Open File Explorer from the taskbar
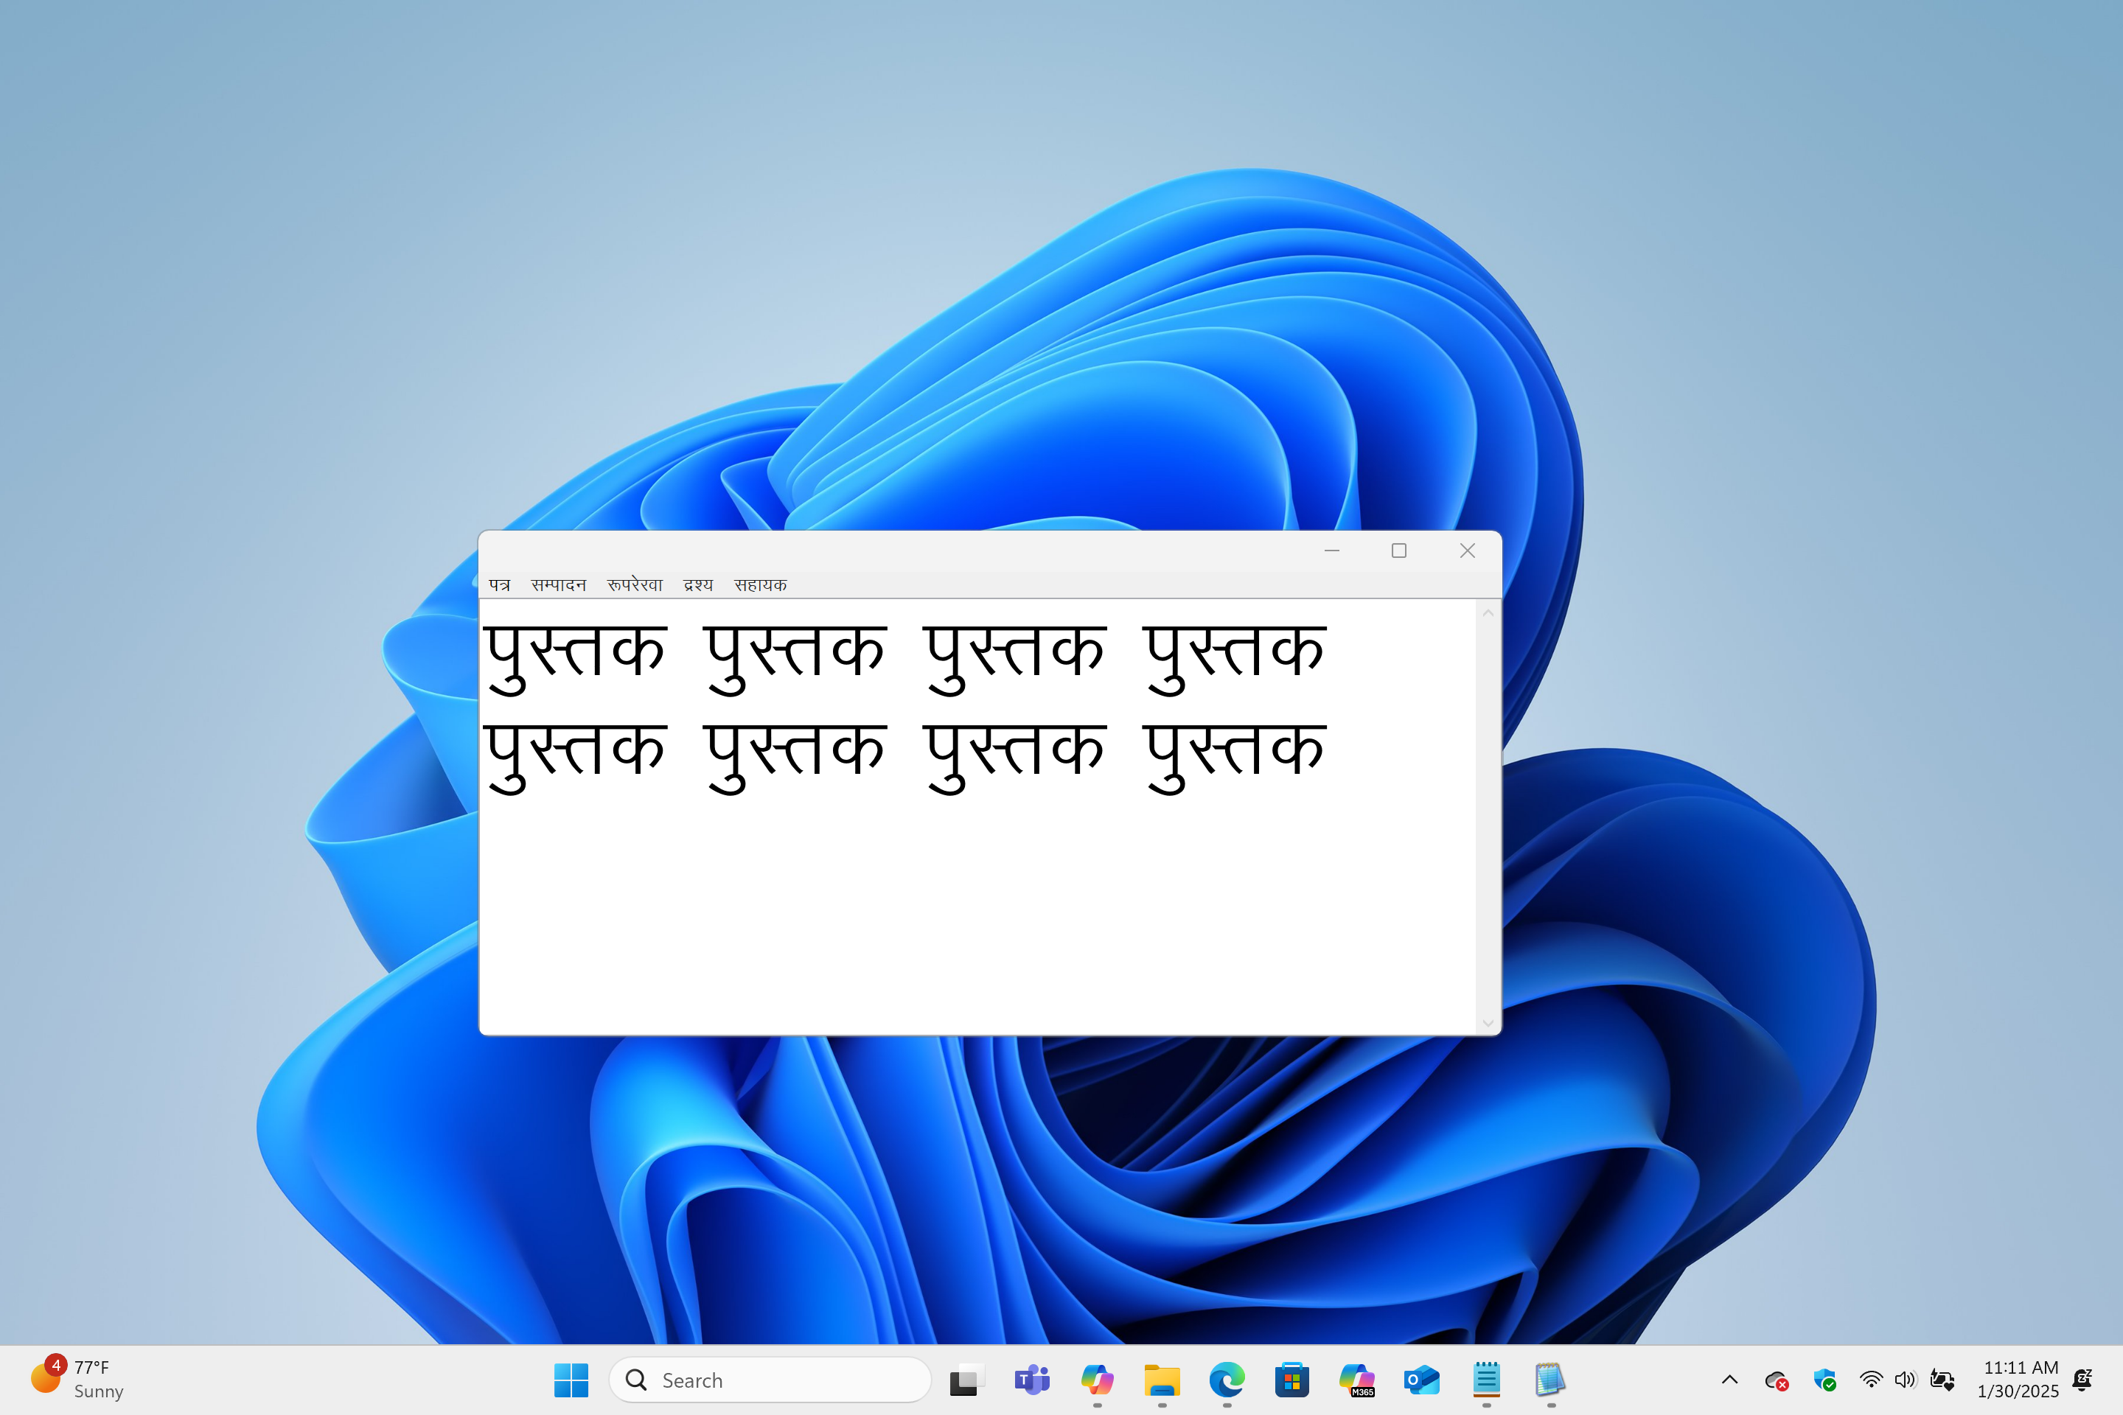The height and width of the screenshot is (1415, 2123). pos(1162,1380)
